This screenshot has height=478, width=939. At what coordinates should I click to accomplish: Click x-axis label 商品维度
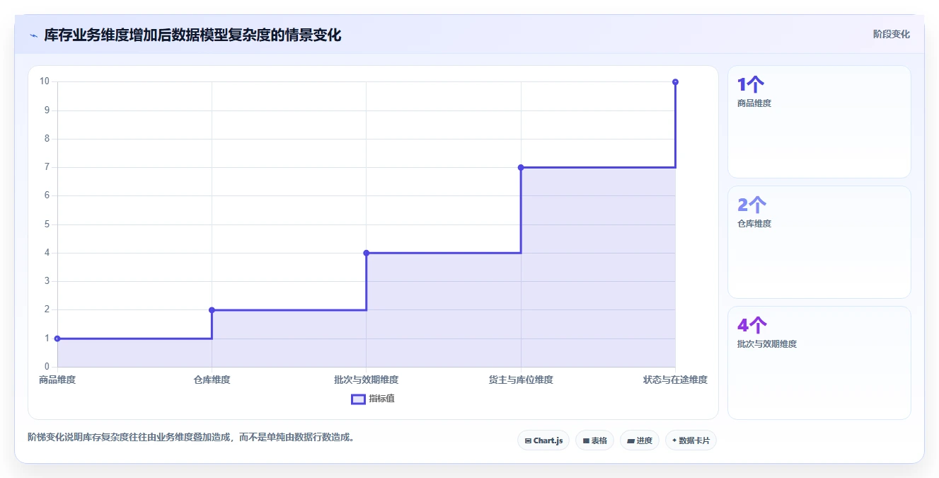[57, 380]
